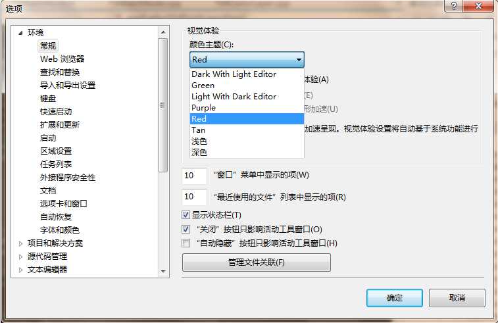The image size is (498, 323).
Task: Click the help question mark icon
Action: coord(454,6)
